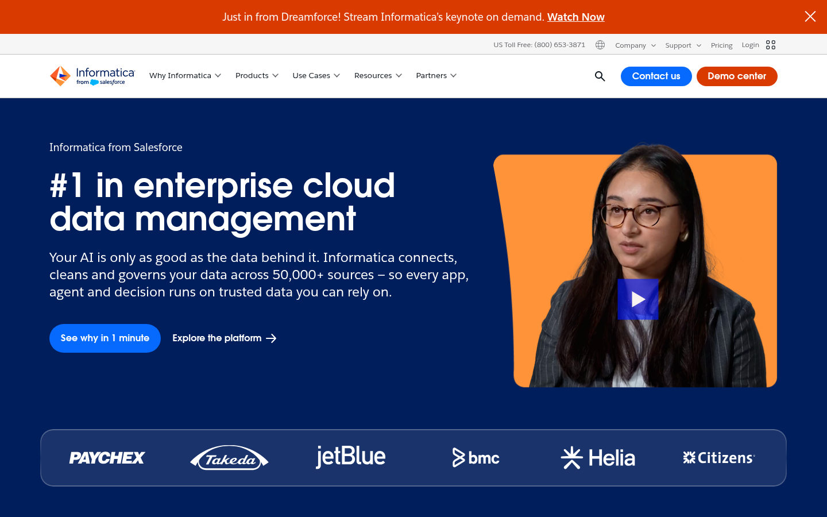
Task: Click the Takeda customer logo
Action: tap(229, 458)
